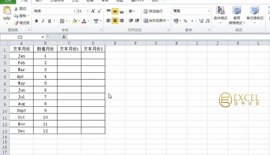The image size is (270, 155).
Task: Open Format as Table (套用表格格式)
Action: [237, 15]
